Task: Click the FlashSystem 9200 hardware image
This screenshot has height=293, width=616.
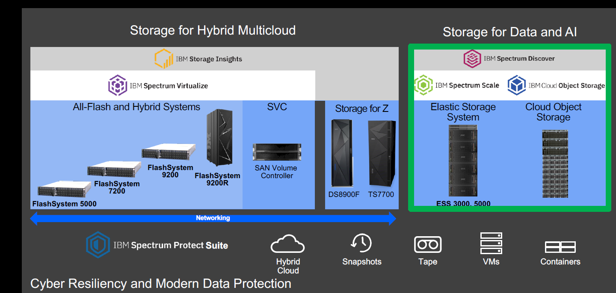Action: [169, 152]
